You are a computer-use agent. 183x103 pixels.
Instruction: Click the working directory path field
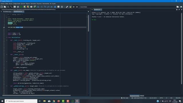127,7
